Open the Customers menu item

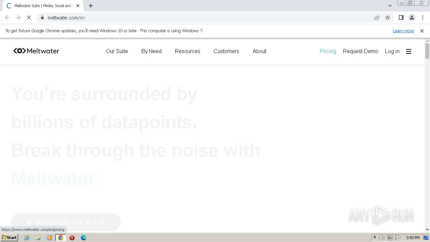point(226,51)
